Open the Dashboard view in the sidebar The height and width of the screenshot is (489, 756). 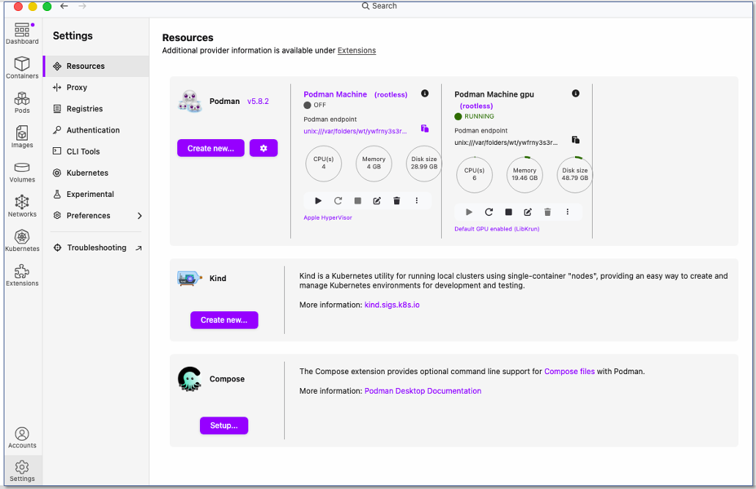coord(22,34)
